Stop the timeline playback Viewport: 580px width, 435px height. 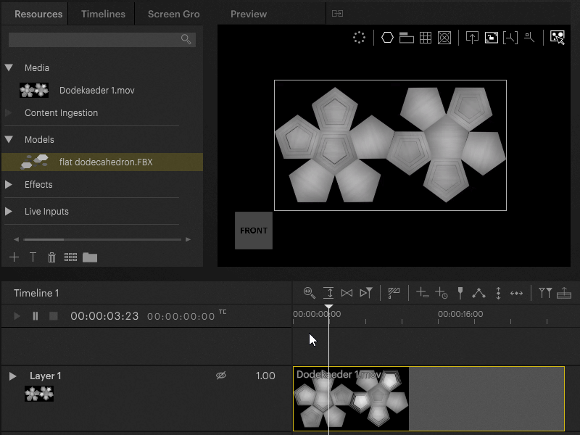[54, 316]
